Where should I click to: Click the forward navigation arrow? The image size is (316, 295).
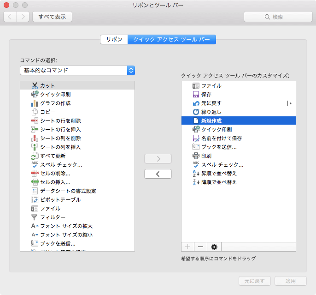23,17
